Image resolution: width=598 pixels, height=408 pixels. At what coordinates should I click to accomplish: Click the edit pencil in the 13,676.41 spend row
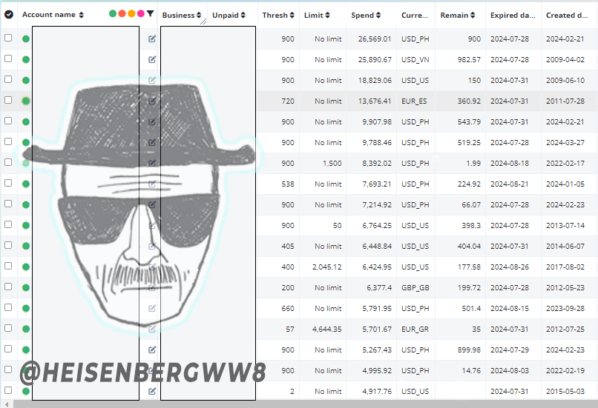pos(152,101)
